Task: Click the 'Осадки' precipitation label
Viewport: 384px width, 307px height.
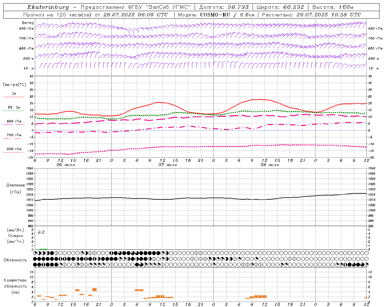Action: tap(16, 236)
